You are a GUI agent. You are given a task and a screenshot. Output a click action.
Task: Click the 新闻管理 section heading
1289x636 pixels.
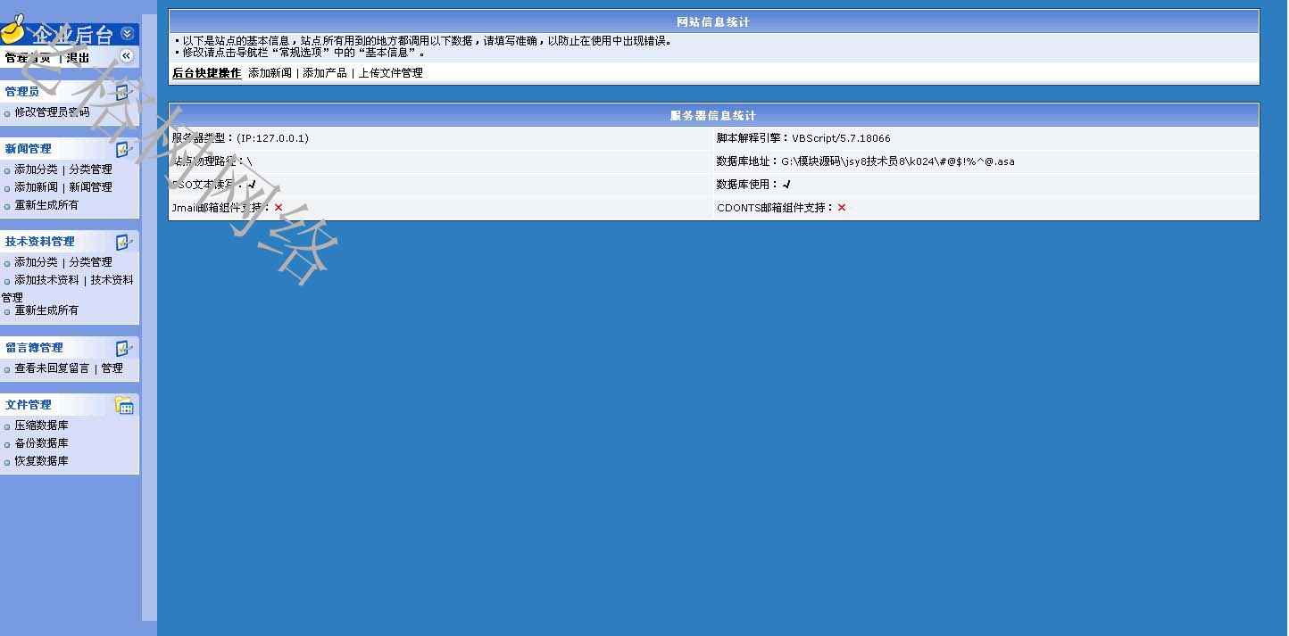click(x=28, y=149)
